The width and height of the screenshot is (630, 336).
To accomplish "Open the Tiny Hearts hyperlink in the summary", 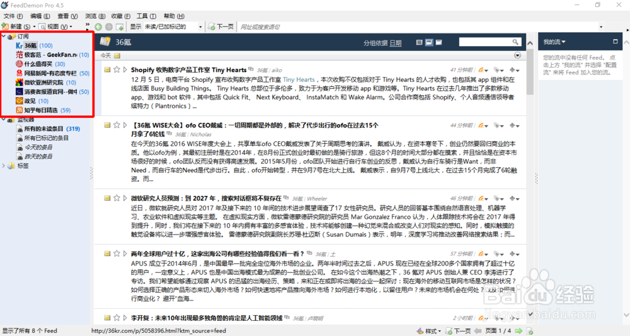I will (x=299, y=79).
